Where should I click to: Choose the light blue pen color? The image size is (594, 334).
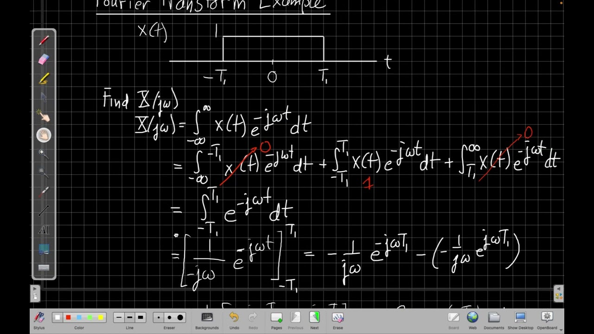79,317
